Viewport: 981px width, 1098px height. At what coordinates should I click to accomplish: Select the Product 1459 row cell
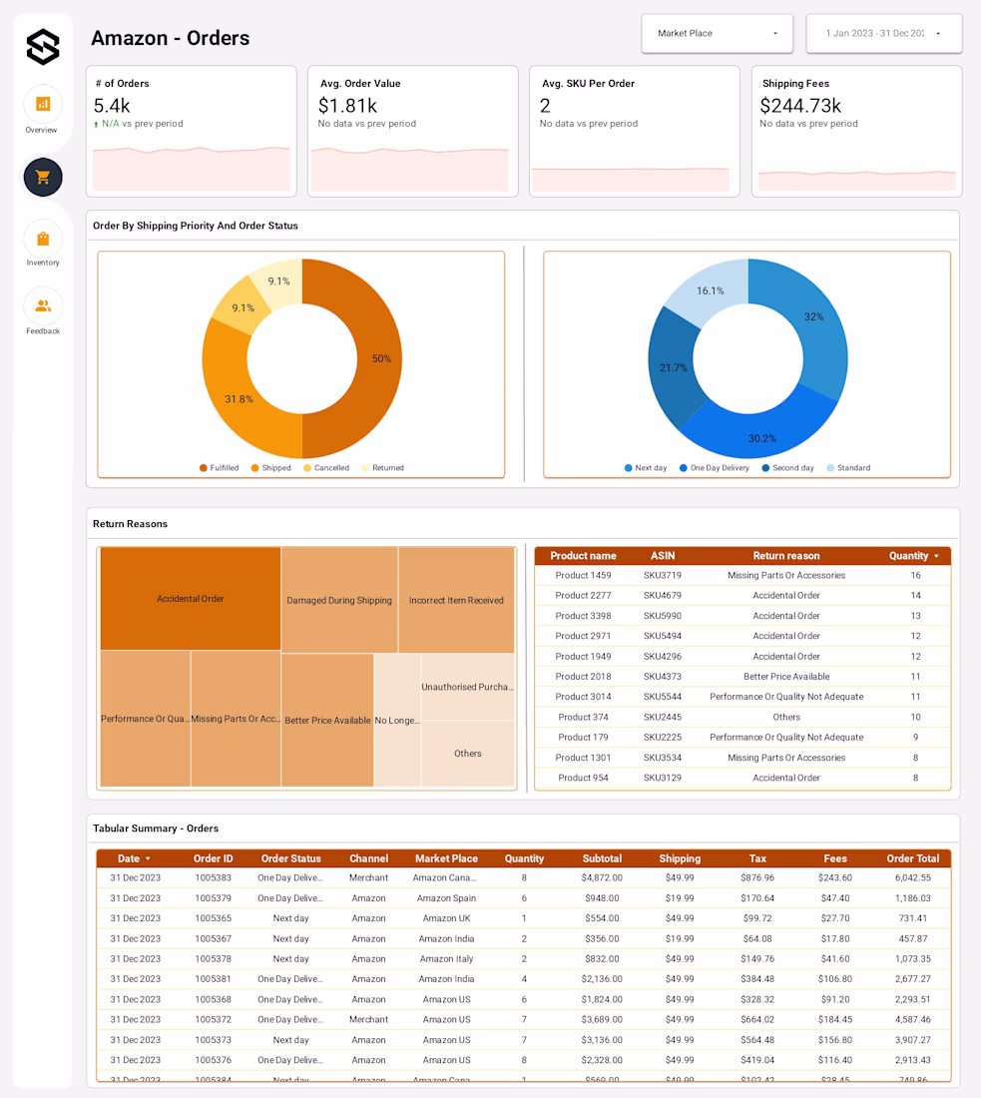pos(583,575)
